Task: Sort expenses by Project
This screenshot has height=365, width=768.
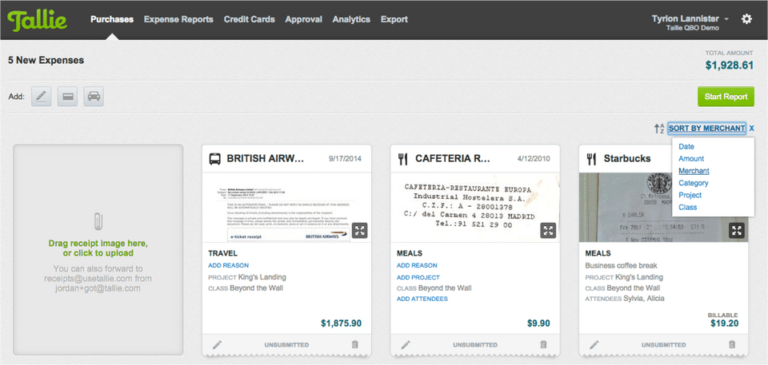Action: 690,195
